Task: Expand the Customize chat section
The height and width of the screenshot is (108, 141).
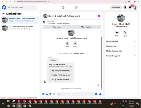Action: pyautogui.click(x=121, y=41)
